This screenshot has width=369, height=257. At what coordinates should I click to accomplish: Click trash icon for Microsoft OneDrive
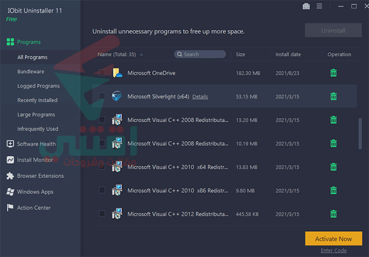point(334,73)
